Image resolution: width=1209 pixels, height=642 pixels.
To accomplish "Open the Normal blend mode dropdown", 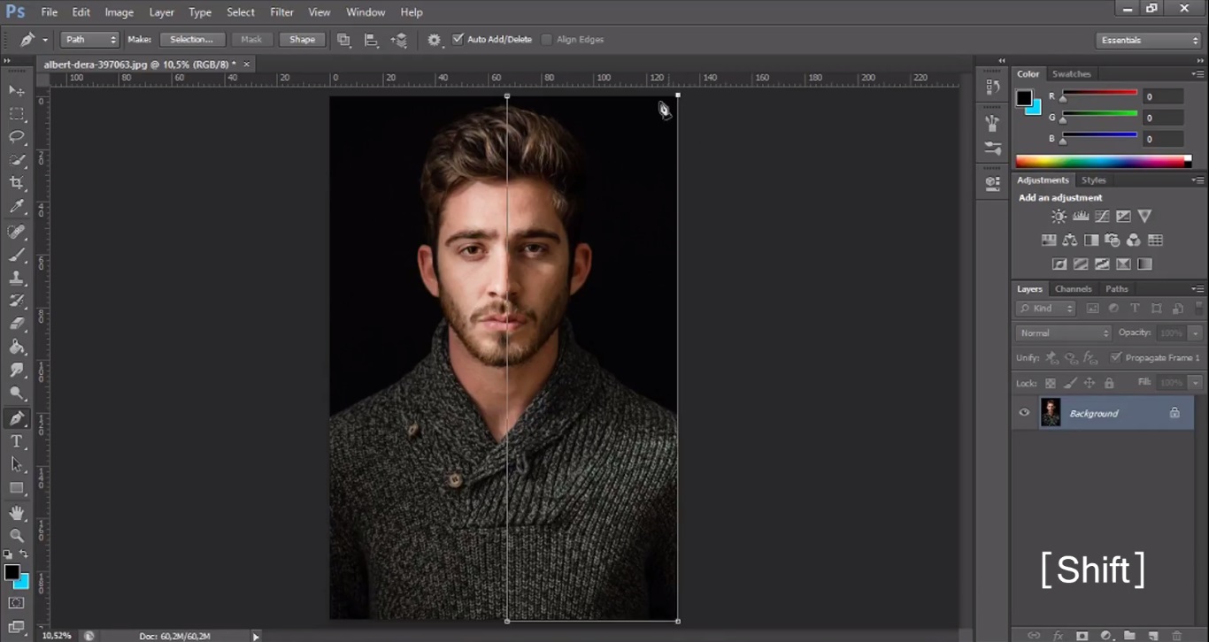I will click(1063, 333).
